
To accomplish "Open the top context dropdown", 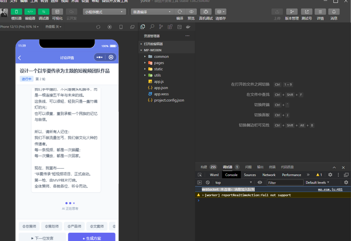I will tap(234, 182).
